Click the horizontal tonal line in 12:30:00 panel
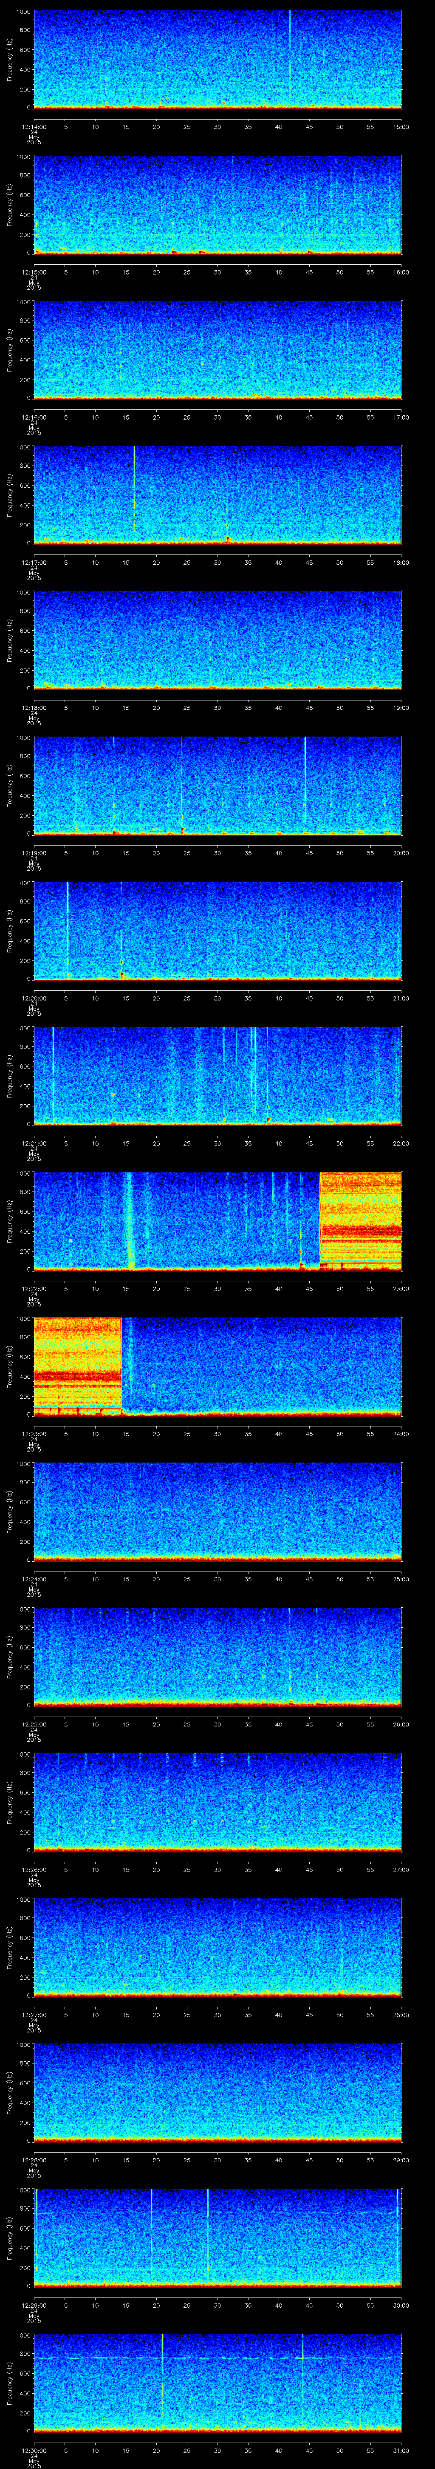 coord(218,2358)
